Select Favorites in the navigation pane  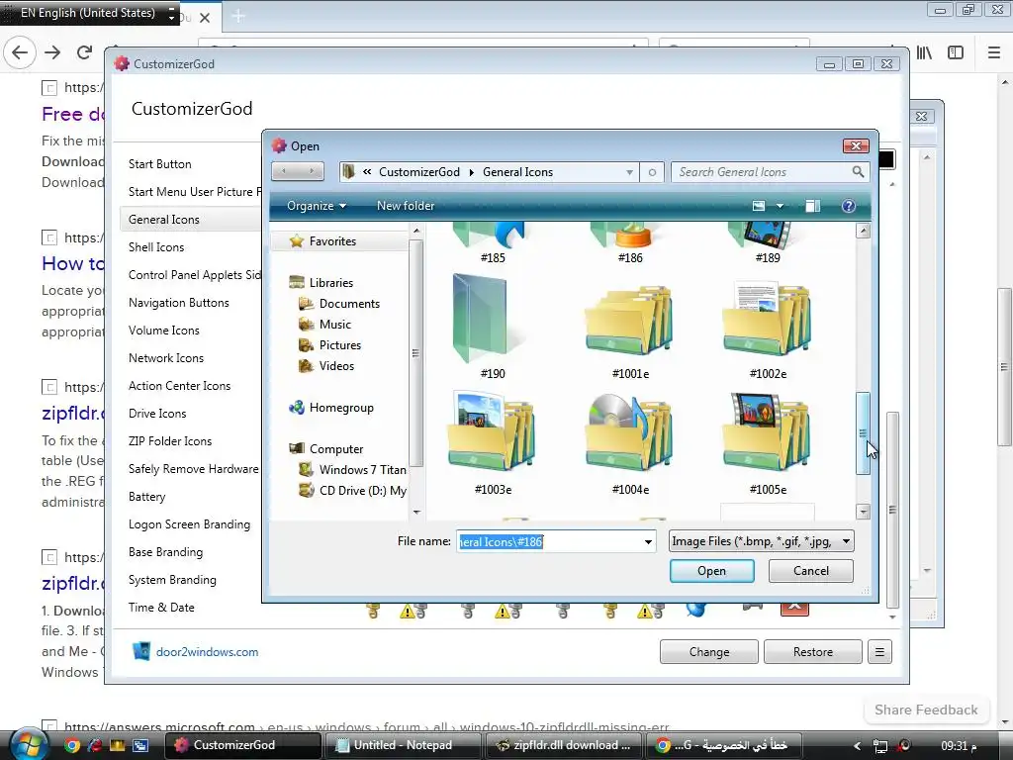(x=332, y=241)
